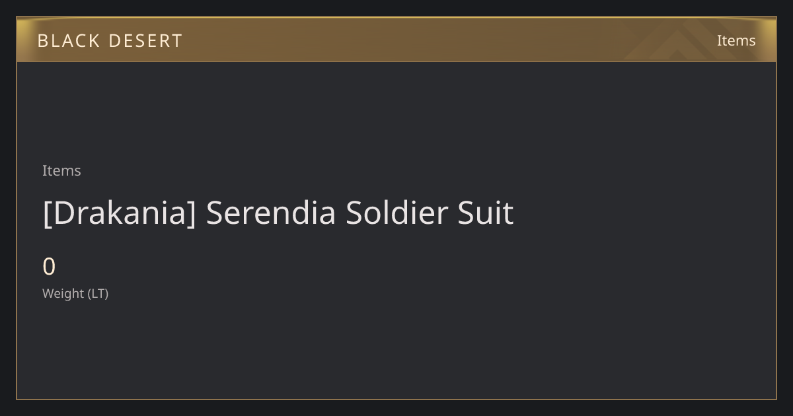Click the (LT) unit next to Weight

pos(98,293)
